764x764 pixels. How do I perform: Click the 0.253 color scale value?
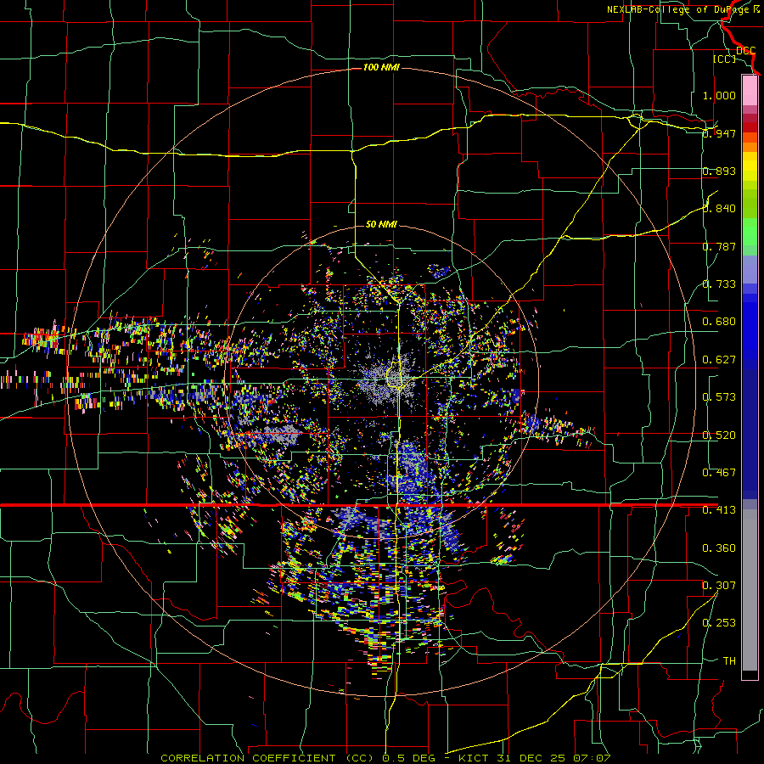(x=719, y=623)
